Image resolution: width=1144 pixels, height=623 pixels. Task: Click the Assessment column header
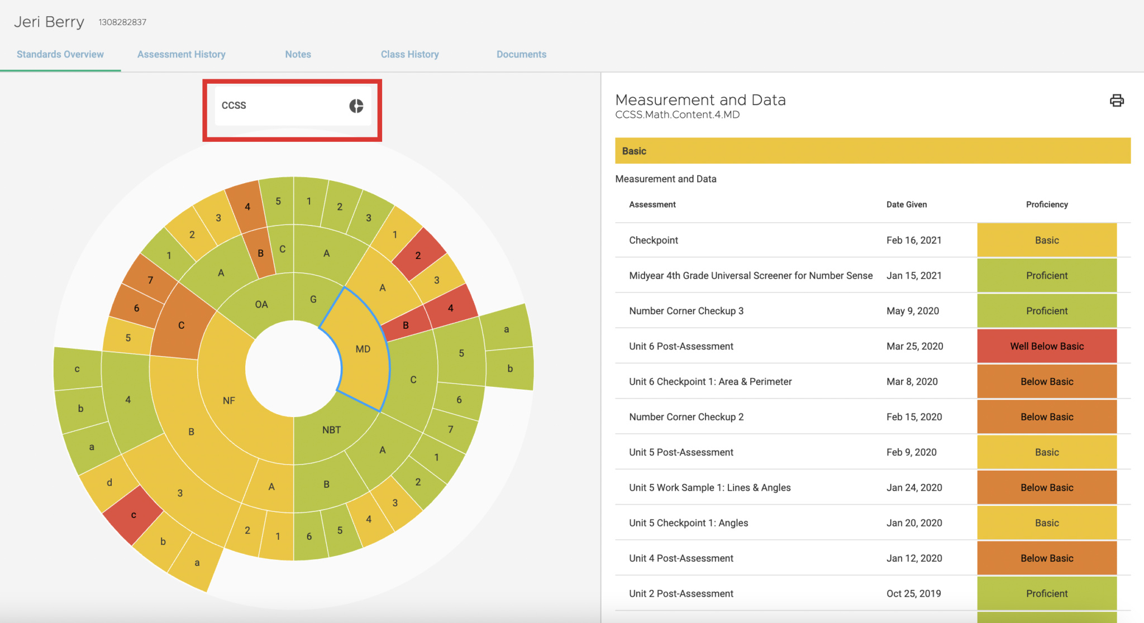[652, 204]
